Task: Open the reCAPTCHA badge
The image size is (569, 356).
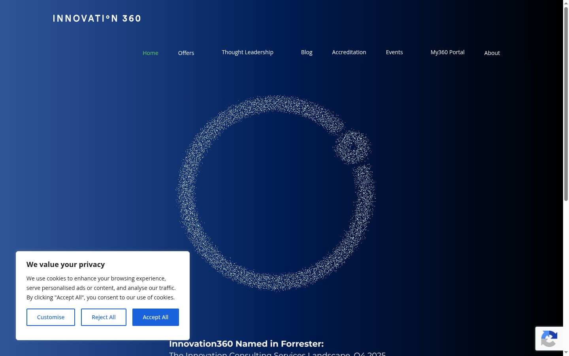Action: [x=549, y=339]
